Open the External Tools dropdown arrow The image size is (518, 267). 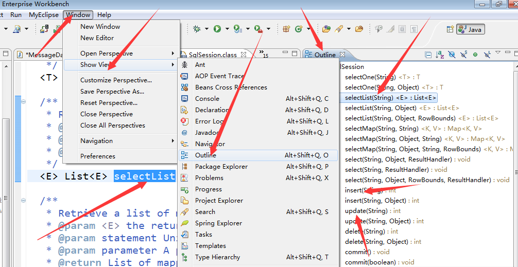coord(268,29)
